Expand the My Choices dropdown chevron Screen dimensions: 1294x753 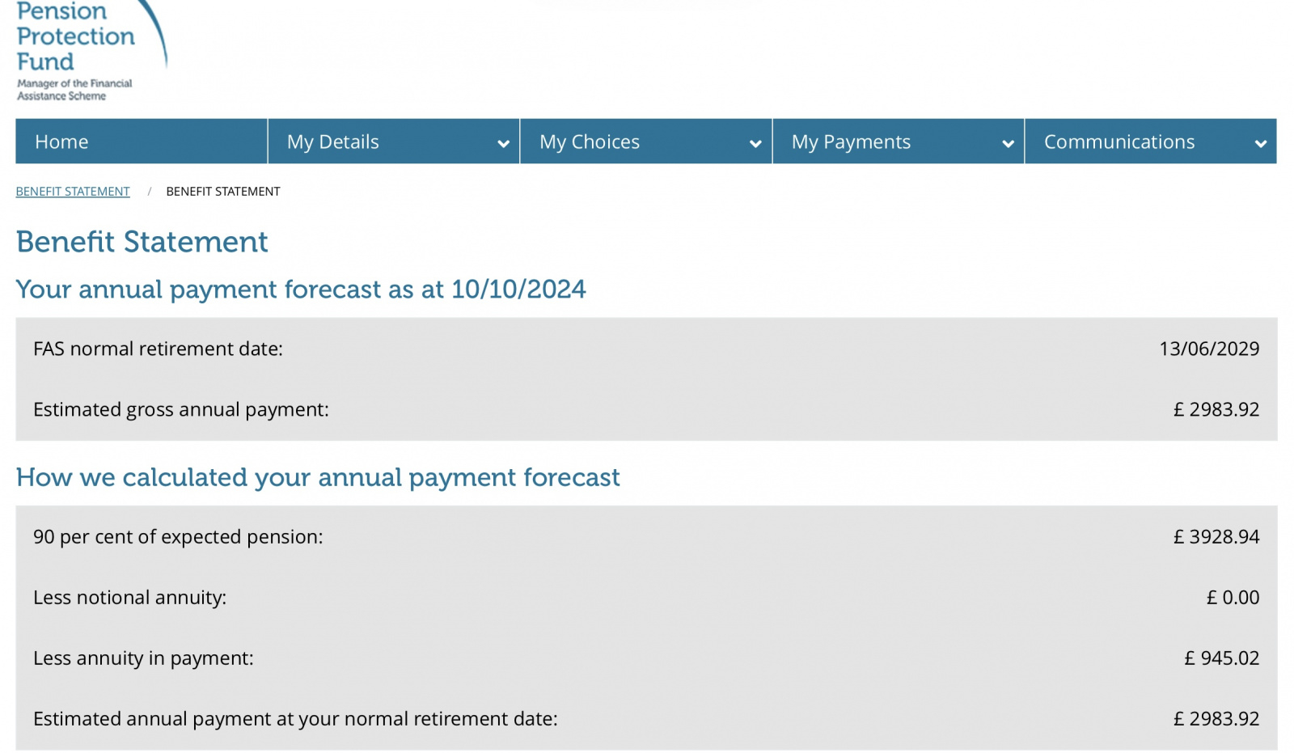(x=755, y=143)
